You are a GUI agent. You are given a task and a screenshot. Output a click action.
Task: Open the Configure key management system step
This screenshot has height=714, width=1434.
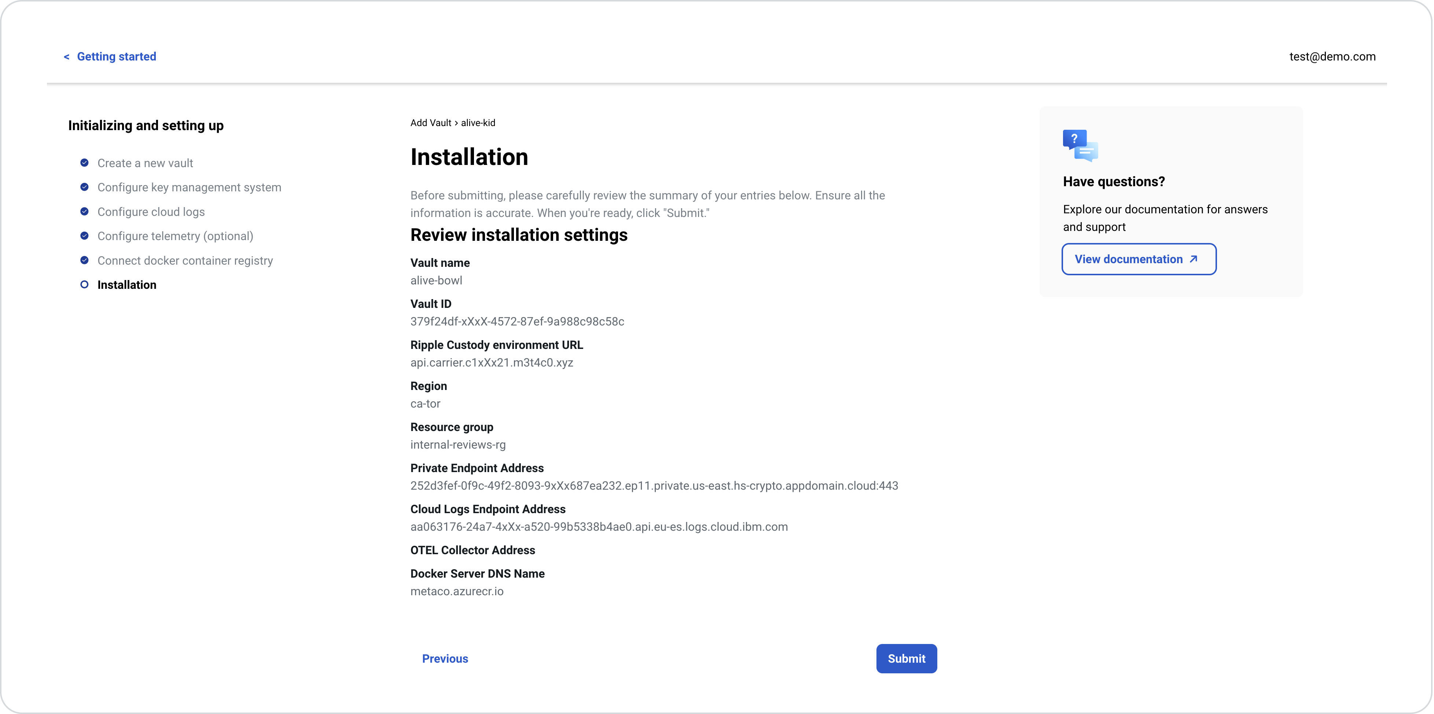point(189,188)
